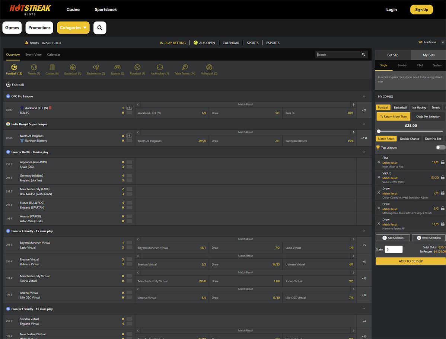Toggle lock on Nancy vs Rodez Draw
The height and width of the screenshot is (339, 446).
(x=443, y=224)
